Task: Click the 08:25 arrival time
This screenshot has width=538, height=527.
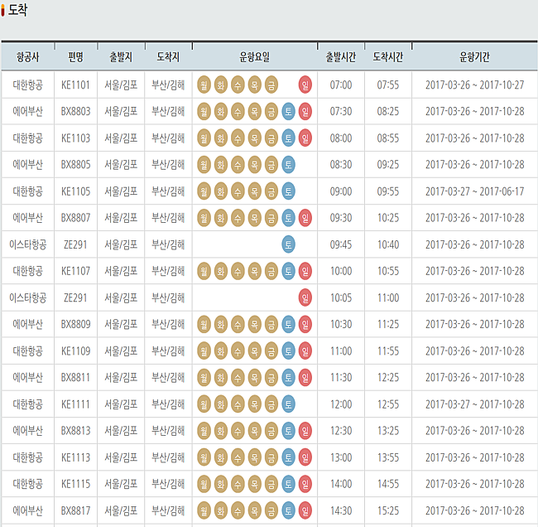Action: [x=388, y=111]
